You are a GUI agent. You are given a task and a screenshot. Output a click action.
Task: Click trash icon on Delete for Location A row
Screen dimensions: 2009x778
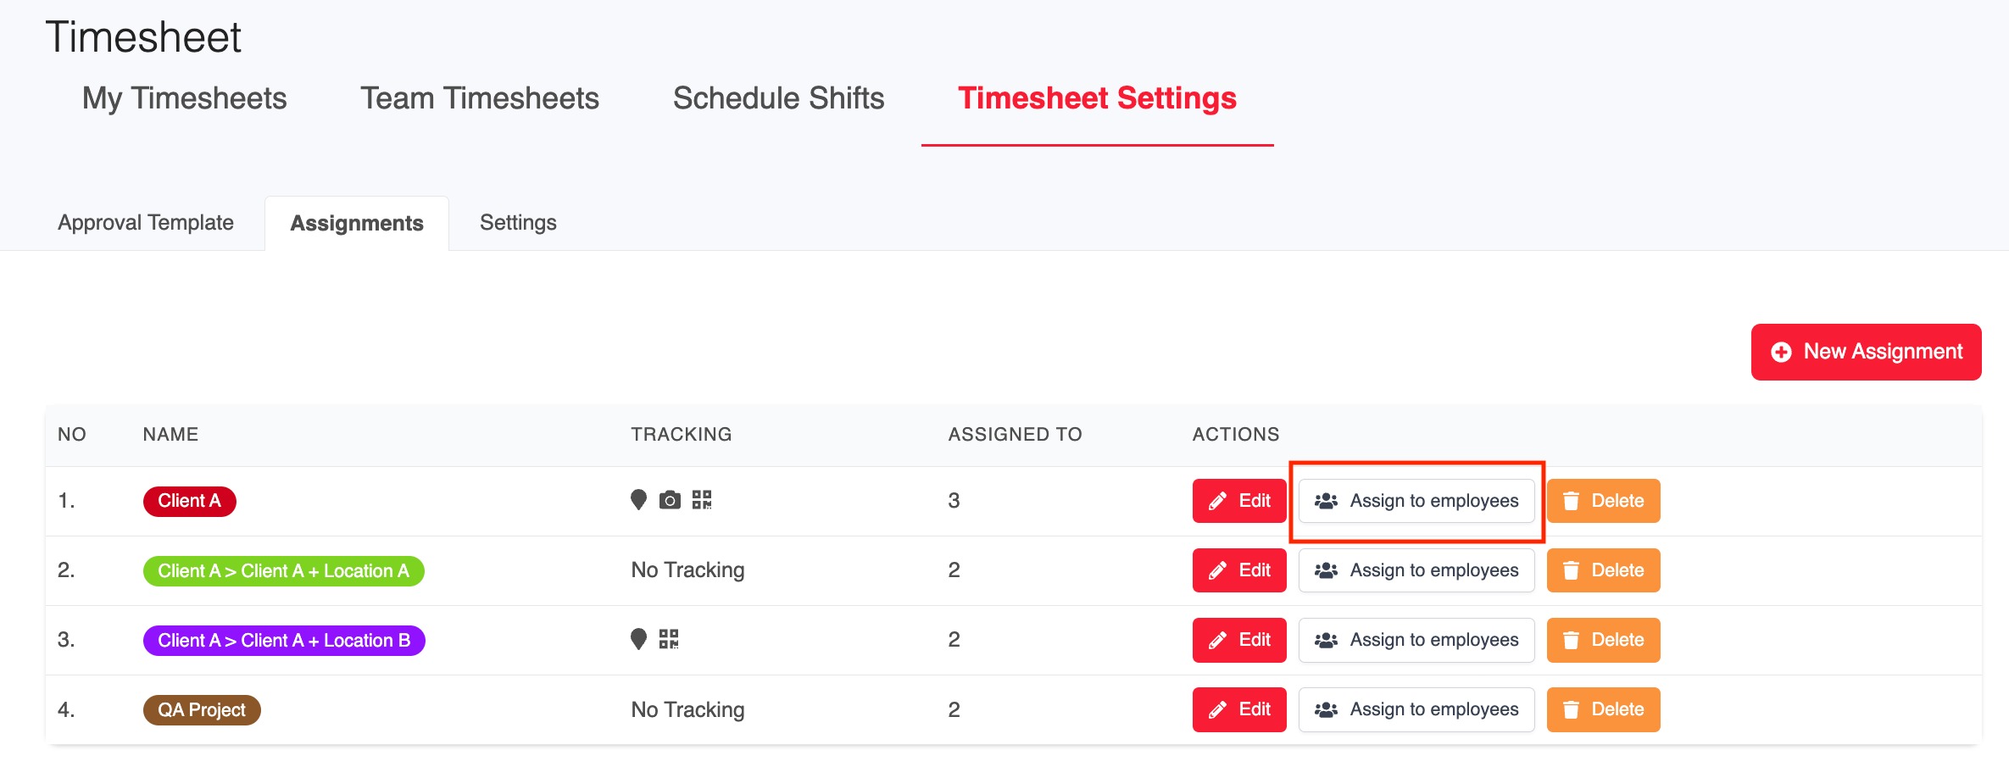[x=1571, y=570]
